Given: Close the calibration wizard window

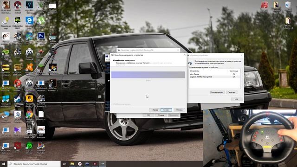Looking at the screenshot, I should pos(184,55).
